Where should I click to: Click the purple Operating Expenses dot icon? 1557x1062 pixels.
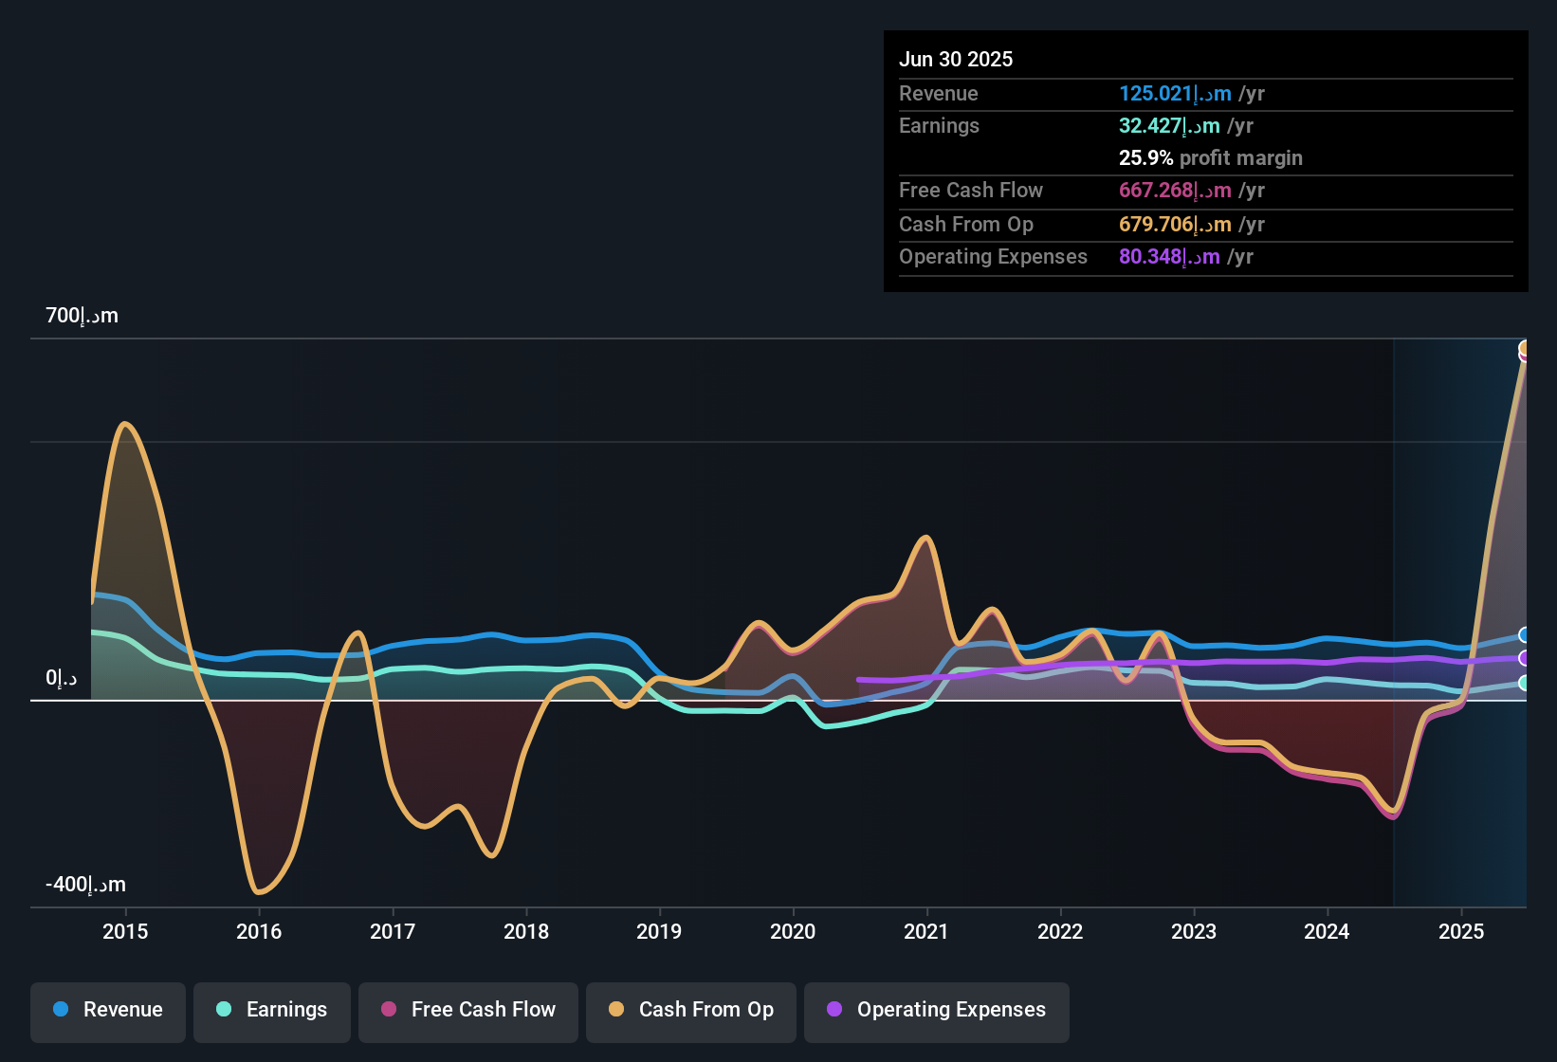pos(833,1010)
